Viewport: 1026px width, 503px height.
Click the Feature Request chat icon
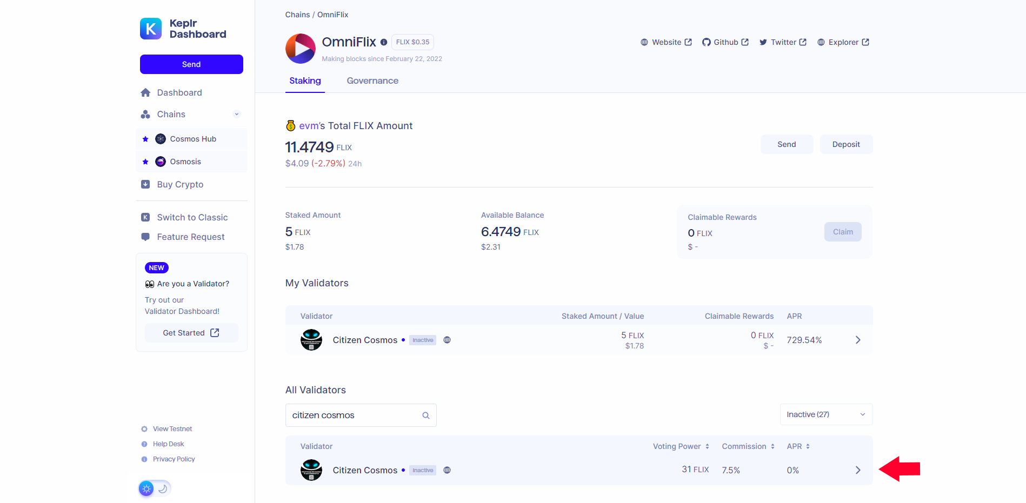(145, 237)
